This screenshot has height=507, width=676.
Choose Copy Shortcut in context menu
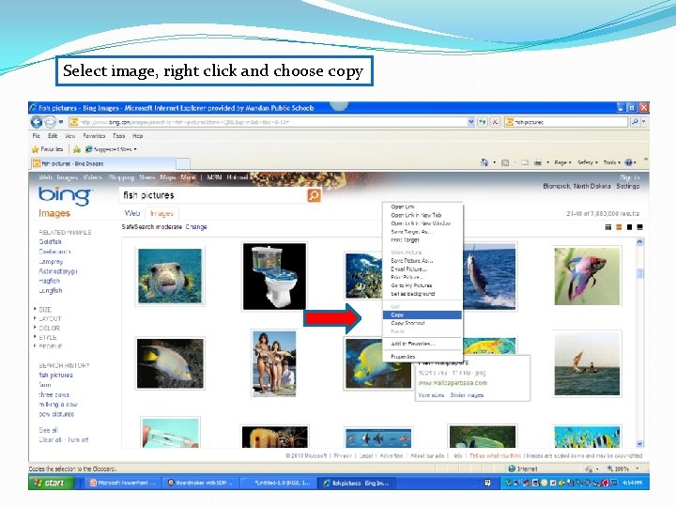pyautogui.click(x=422, y=323)
